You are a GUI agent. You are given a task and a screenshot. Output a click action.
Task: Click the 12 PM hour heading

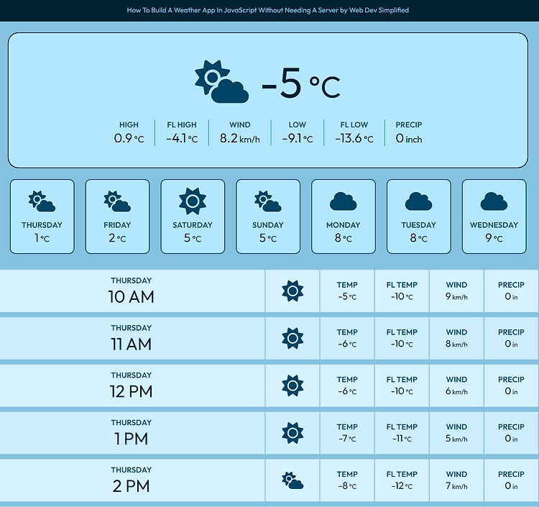[x=131, y=391]
